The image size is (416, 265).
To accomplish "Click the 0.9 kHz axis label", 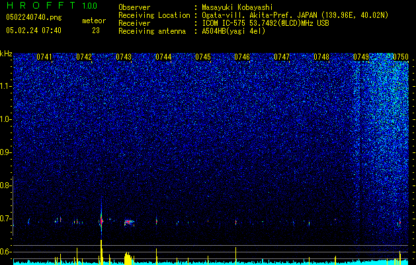I will (6, 152).
